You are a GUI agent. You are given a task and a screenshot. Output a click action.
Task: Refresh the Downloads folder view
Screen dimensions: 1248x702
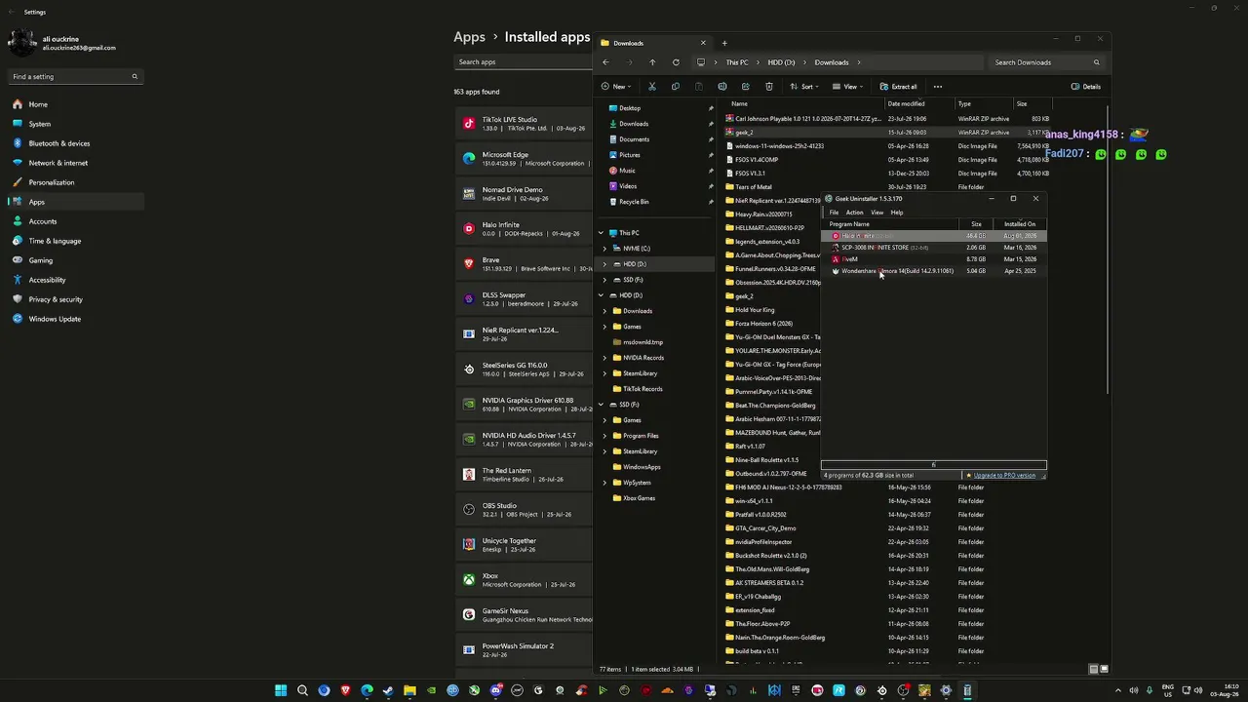pyautogui.click(x=676, y=62)
